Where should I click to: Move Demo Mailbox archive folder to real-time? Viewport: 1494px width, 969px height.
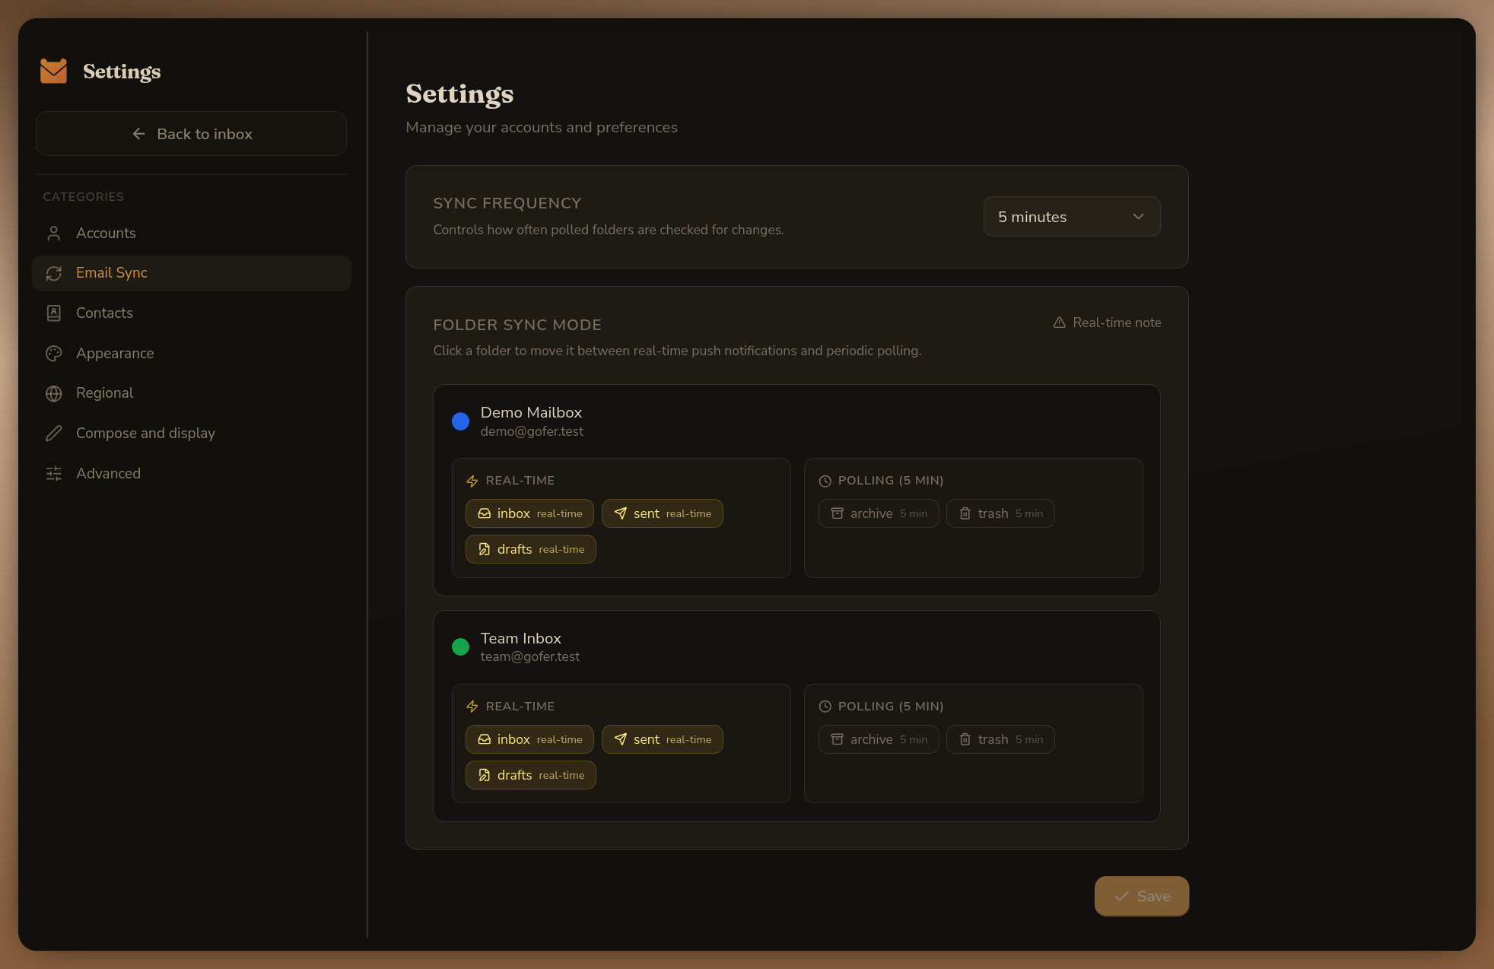879,513
